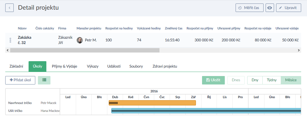Add a new task with Přidat úkol
307x134 pixels.
point(20,80)
